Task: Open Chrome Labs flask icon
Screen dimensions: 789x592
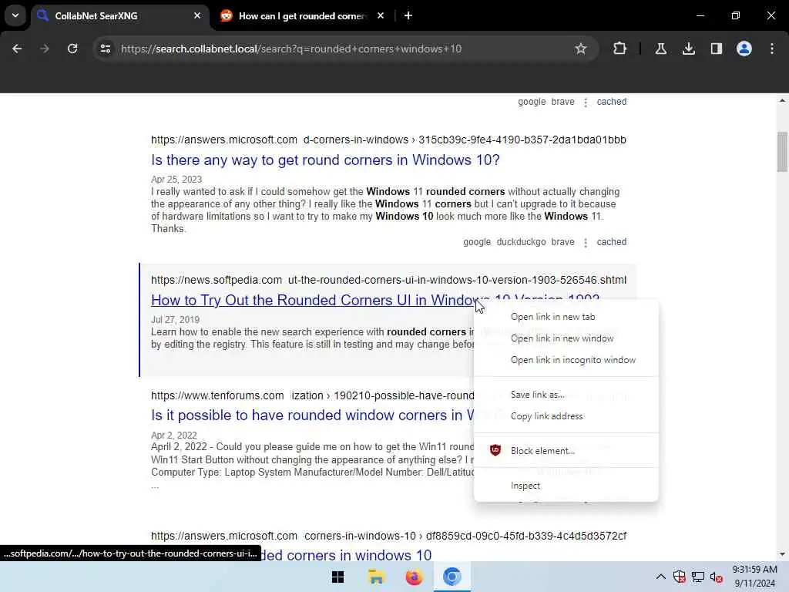Action: point(660,49)
